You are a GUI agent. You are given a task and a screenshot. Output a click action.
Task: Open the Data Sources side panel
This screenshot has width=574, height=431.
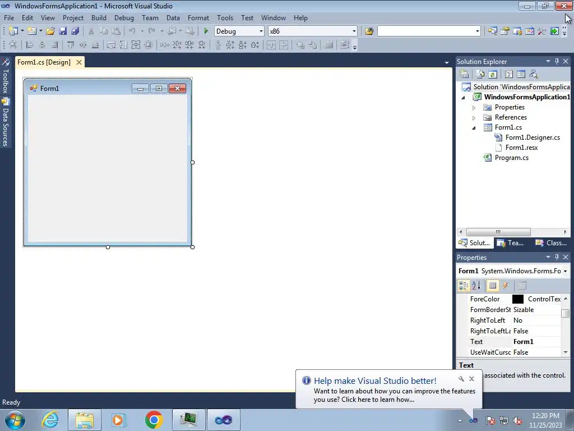(x=6, y=122)
